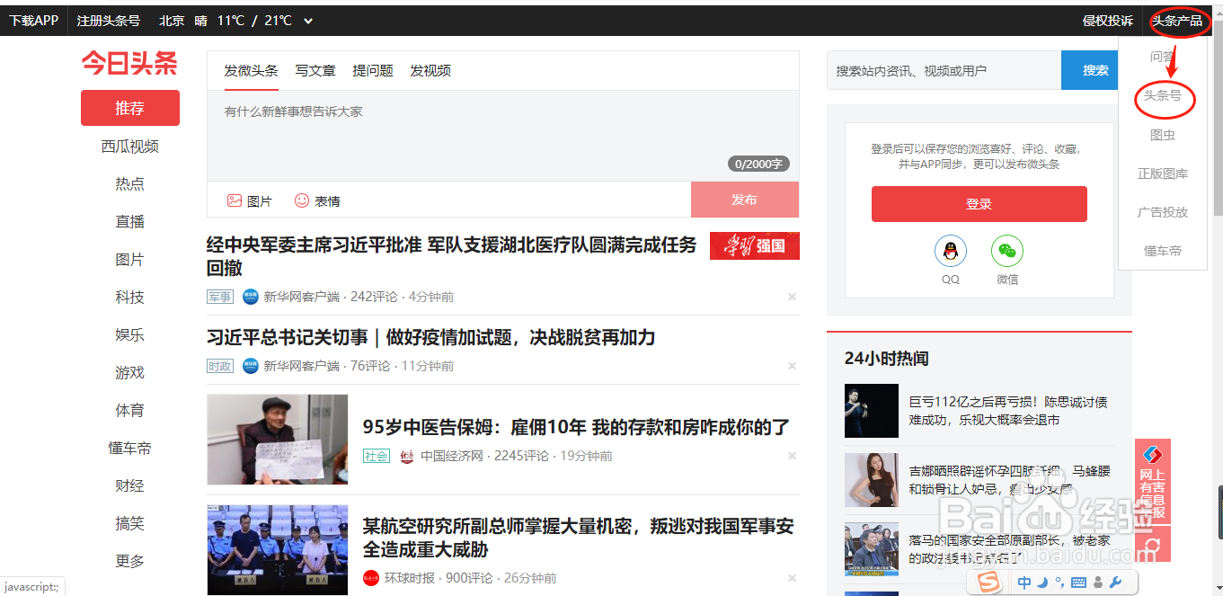Open the 娱乐 channel
The height and width of the screenshot is (596, 1223).
(x=130, y=334)
